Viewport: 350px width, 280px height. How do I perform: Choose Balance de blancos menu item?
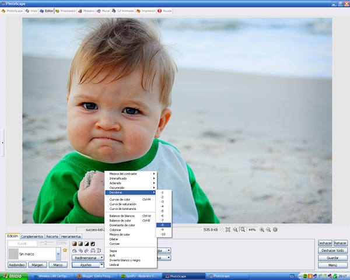click(131, 216)
